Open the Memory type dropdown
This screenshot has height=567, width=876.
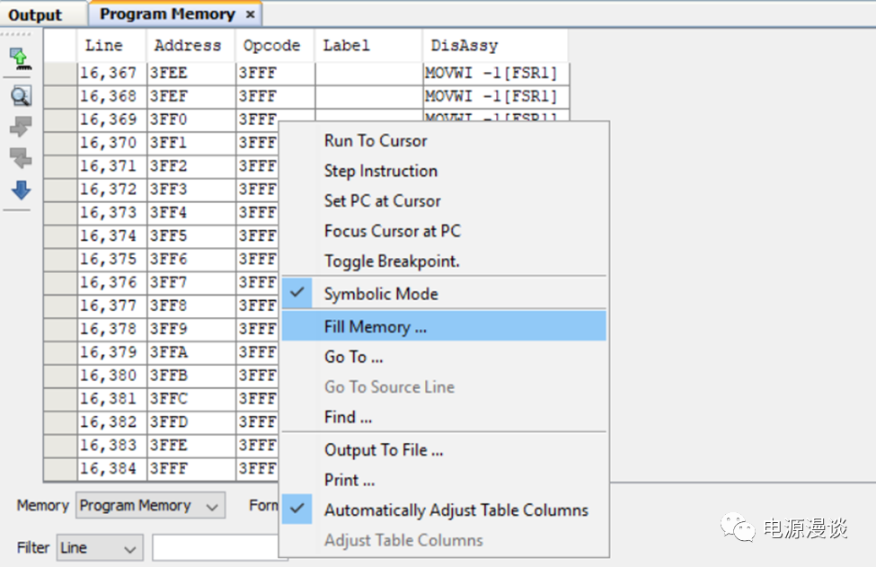(150, 506)
